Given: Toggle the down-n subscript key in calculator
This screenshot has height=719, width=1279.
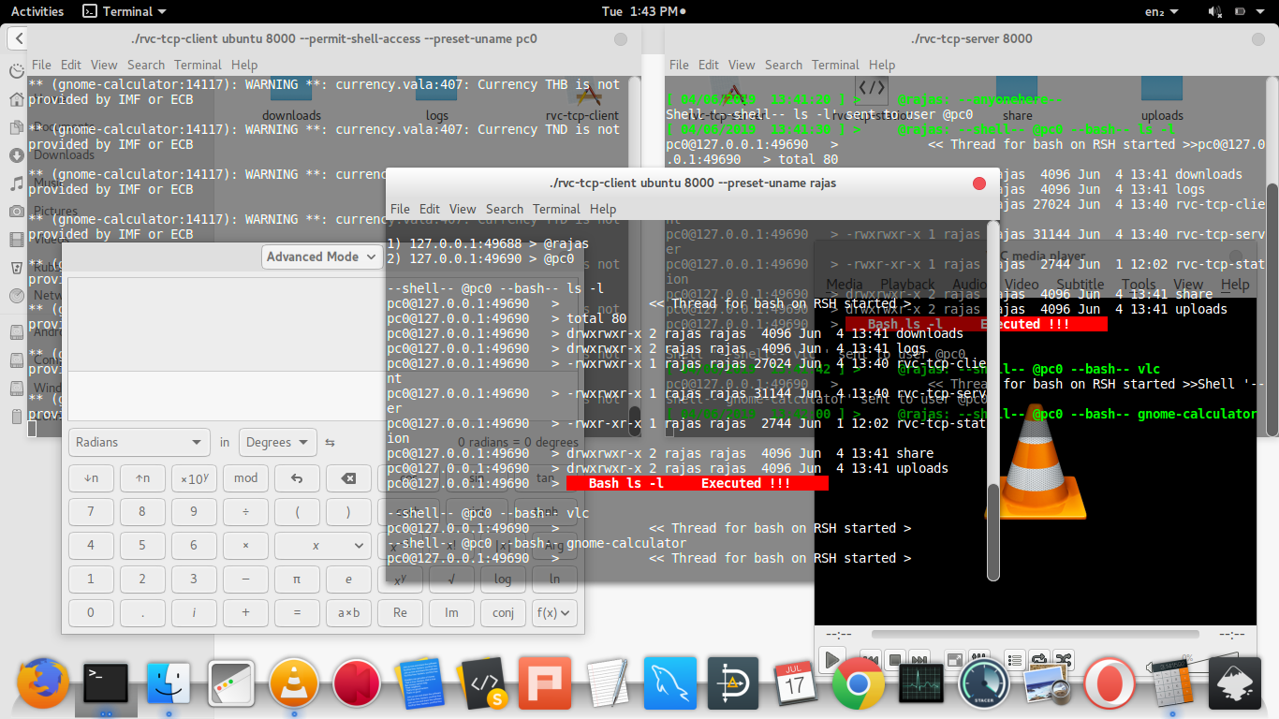Looking at the screenshot, I should click(x=91, y=478).
